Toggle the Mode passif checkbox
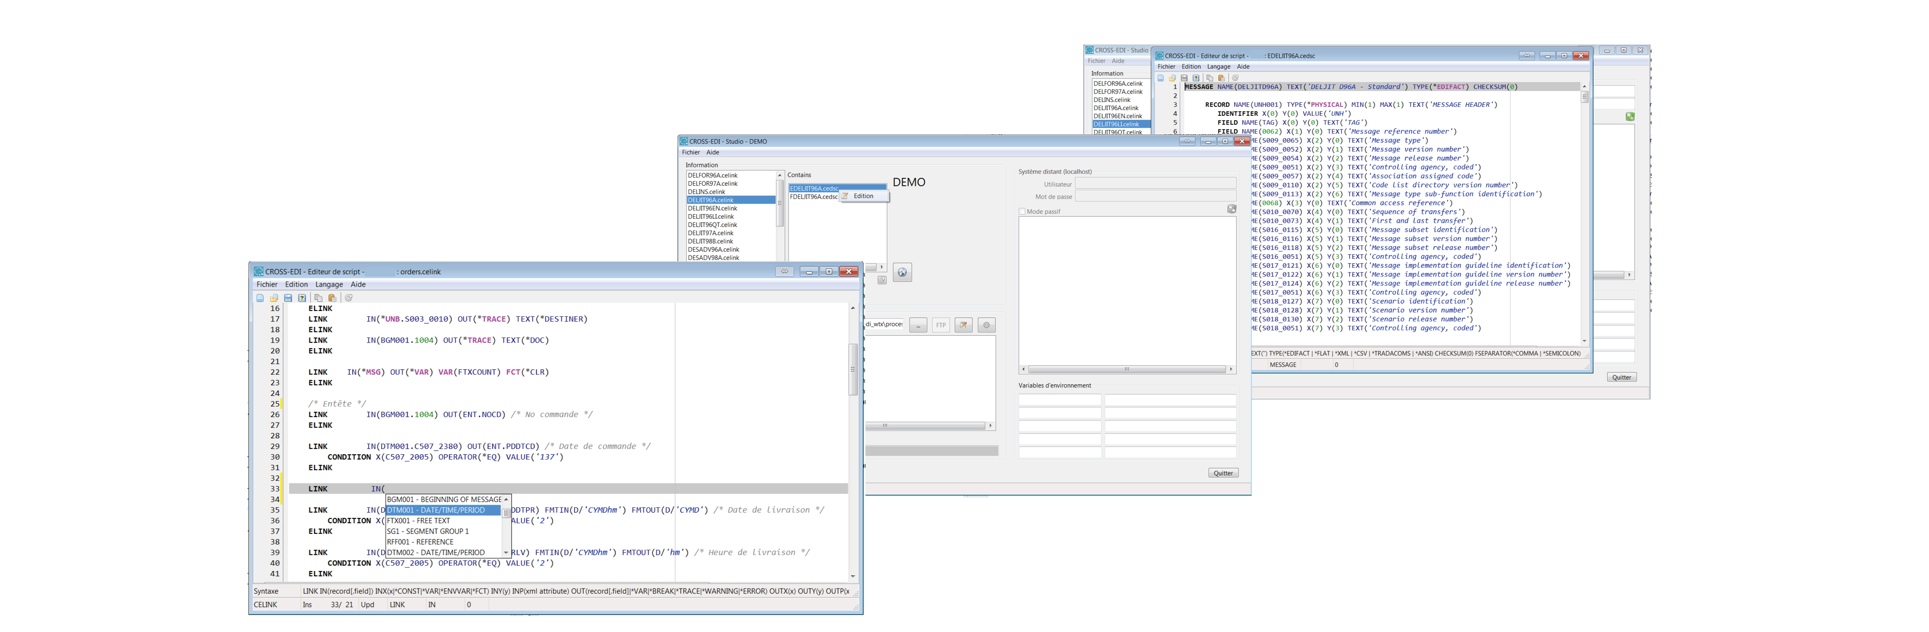The image size is (1929, 632). (1022, 212)
